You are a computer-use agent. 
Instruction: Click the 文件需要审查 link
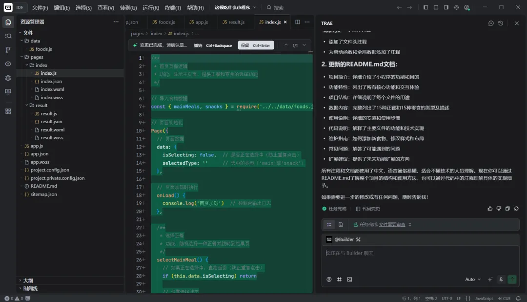pyautogui.click(x=392, y=225)
